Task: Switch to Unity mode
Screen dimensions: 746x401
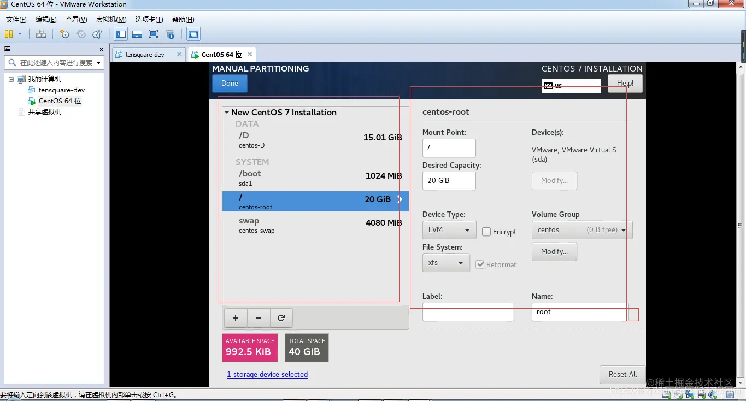Action: (170, 34)
